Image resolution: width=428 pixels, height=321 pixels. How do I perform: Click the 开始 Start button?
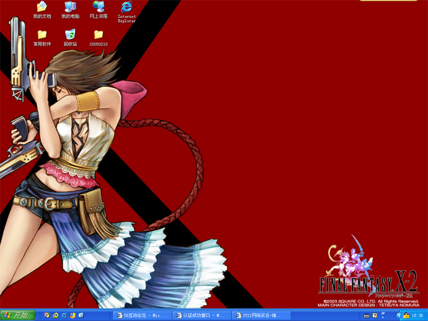(x=18, y=315)
